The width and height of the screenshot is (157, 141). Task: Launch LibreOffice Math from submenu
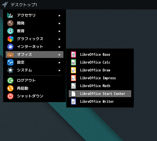point(100,86)
